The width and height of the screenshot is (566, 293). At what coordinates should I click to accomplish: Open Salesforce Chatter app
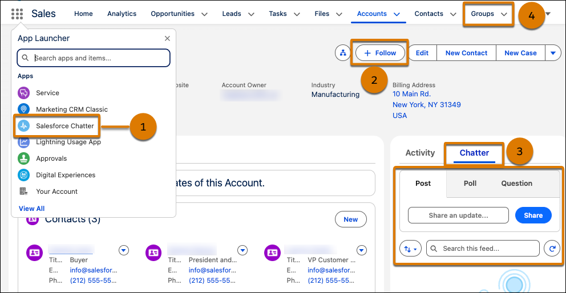(x=56, y=126)
